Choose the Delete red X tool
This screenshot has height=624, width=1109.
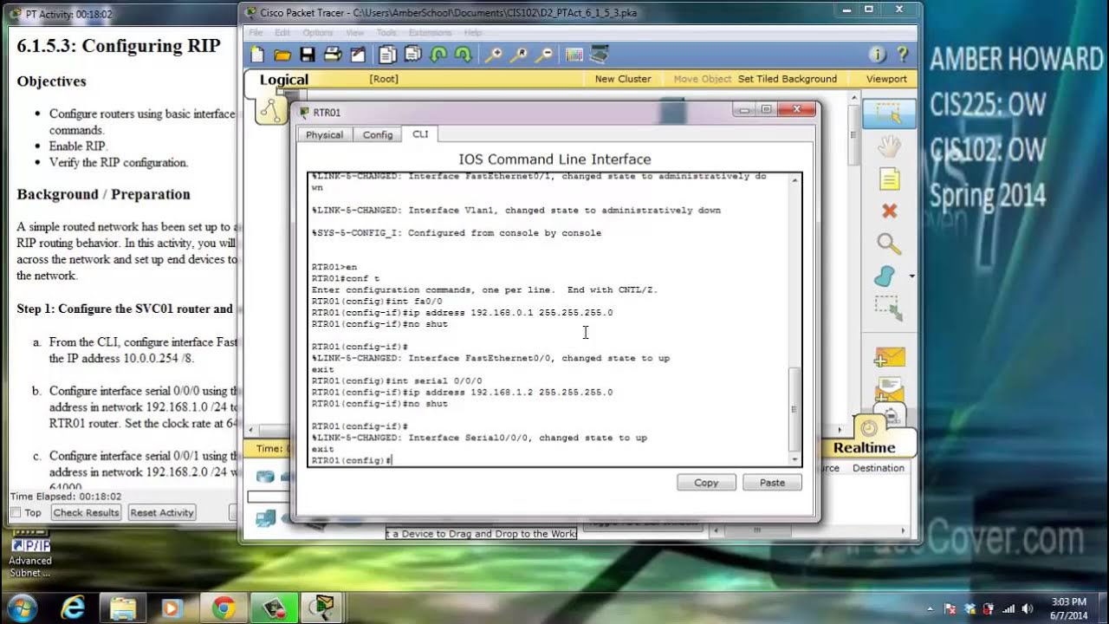pyautogui.click(x=888, y=211)
